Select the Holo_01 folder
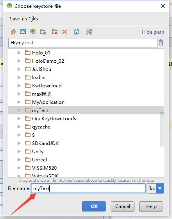Viewport: 172px width, 219px height. [41, 53]
